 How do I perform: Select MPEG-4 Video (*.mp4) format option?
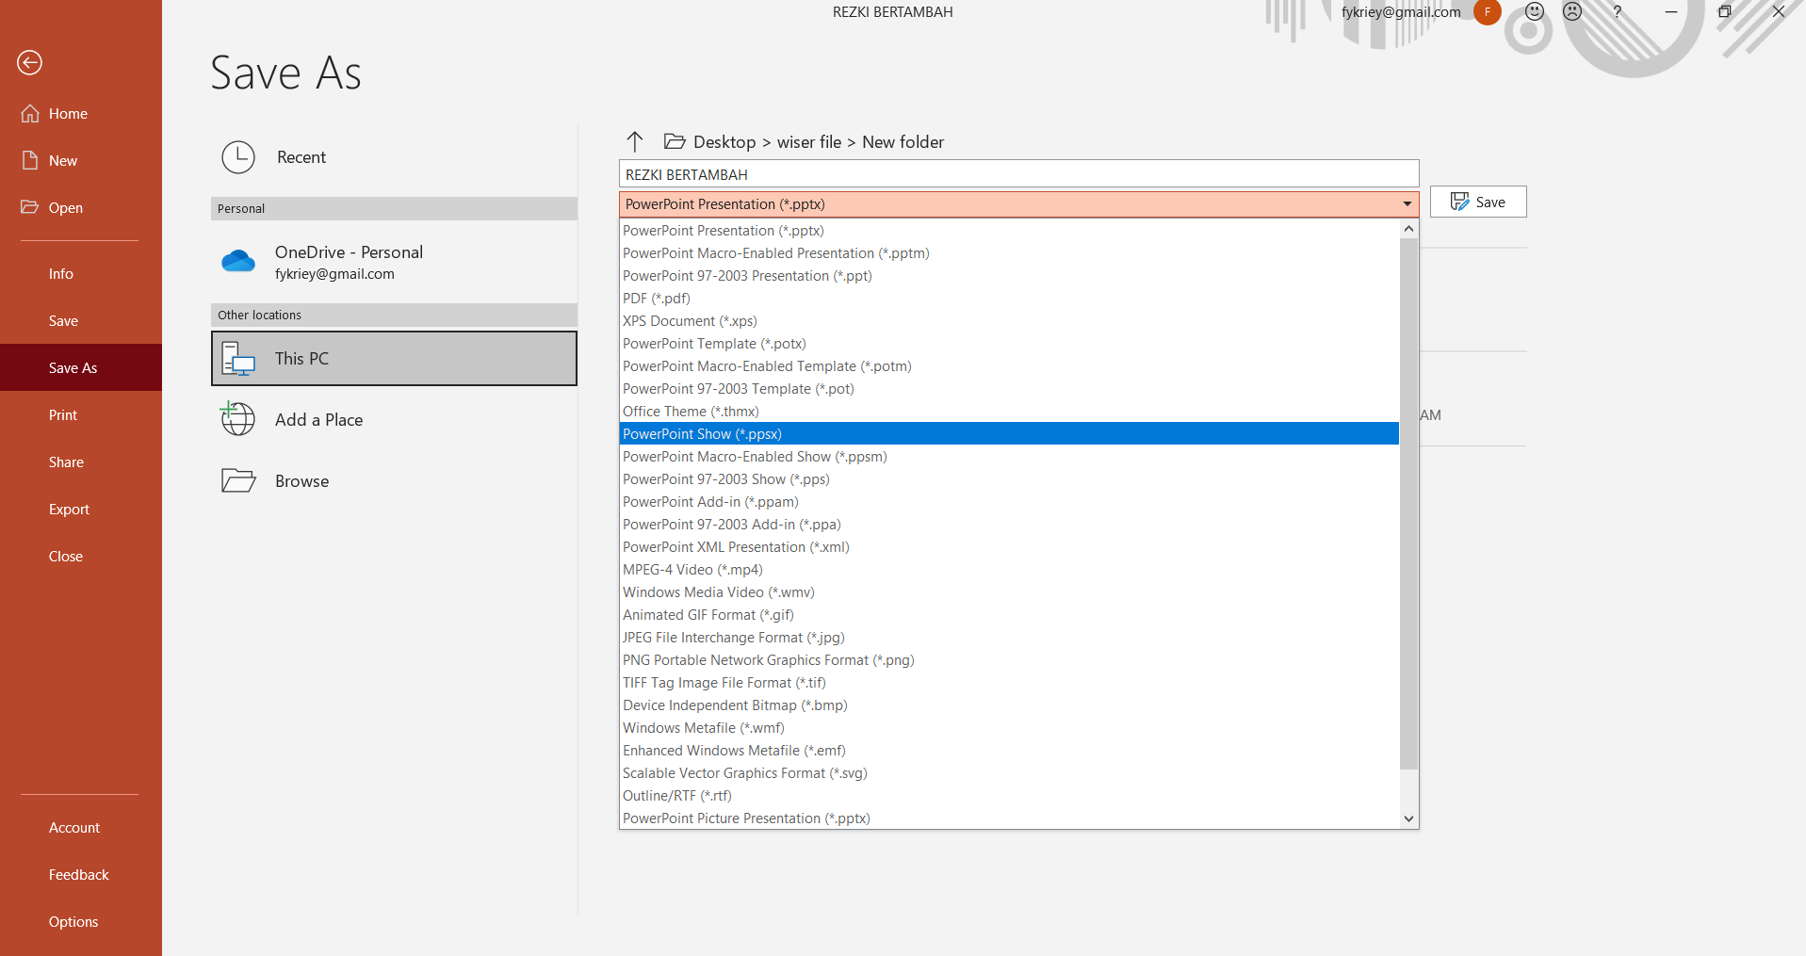coord(692,570)
